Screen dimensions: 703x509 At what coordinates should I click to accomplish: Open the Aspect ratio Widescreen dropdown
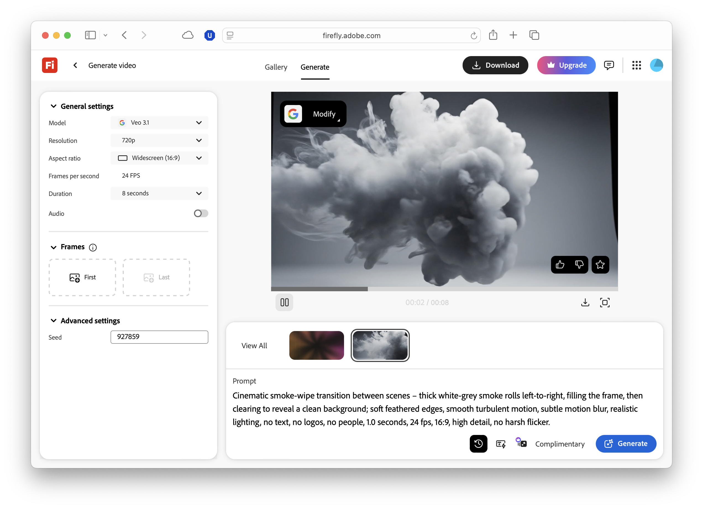click(x=159, y=158)
